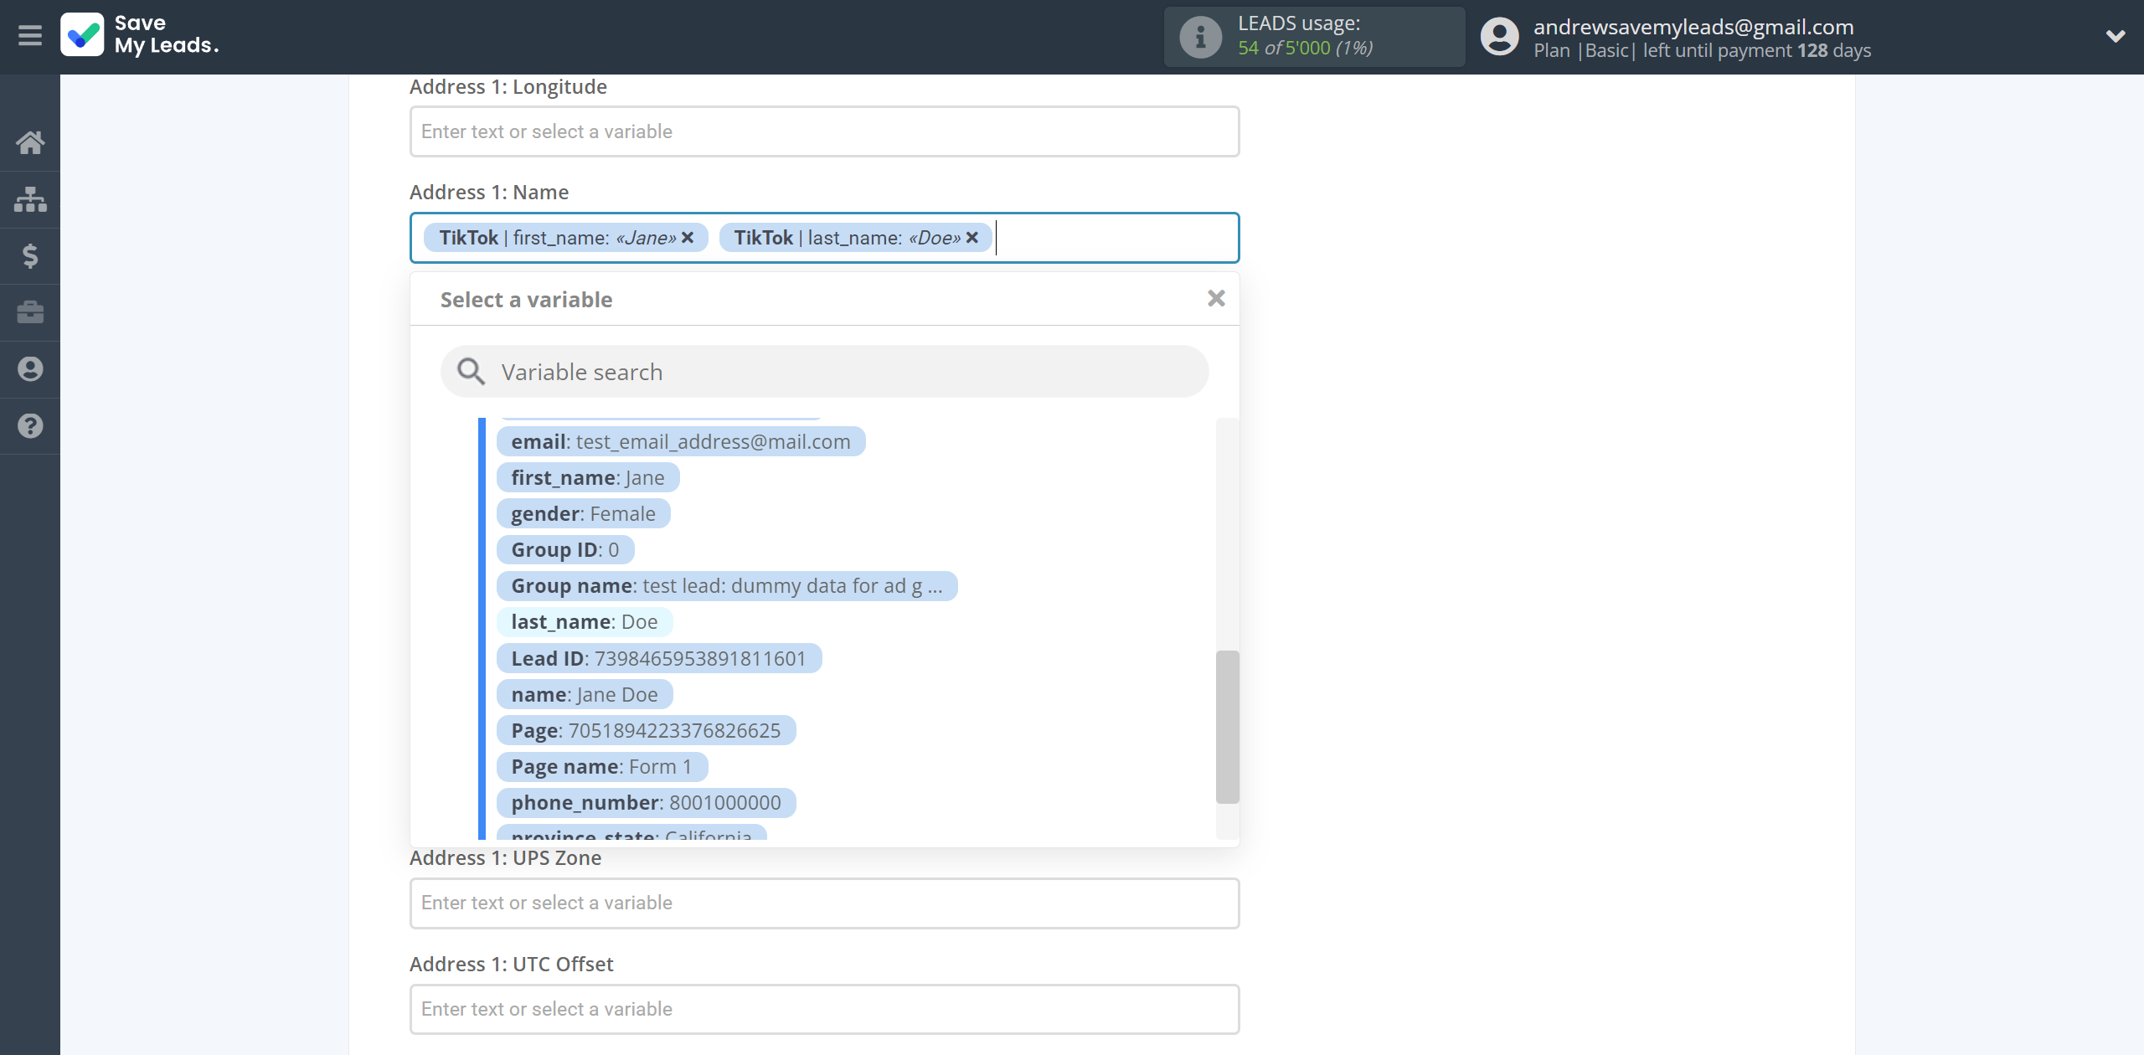Select the first_name: Jane variable
This screenshot has height=1055, width=2144.
pyautogui.click(x=588, y=478)
